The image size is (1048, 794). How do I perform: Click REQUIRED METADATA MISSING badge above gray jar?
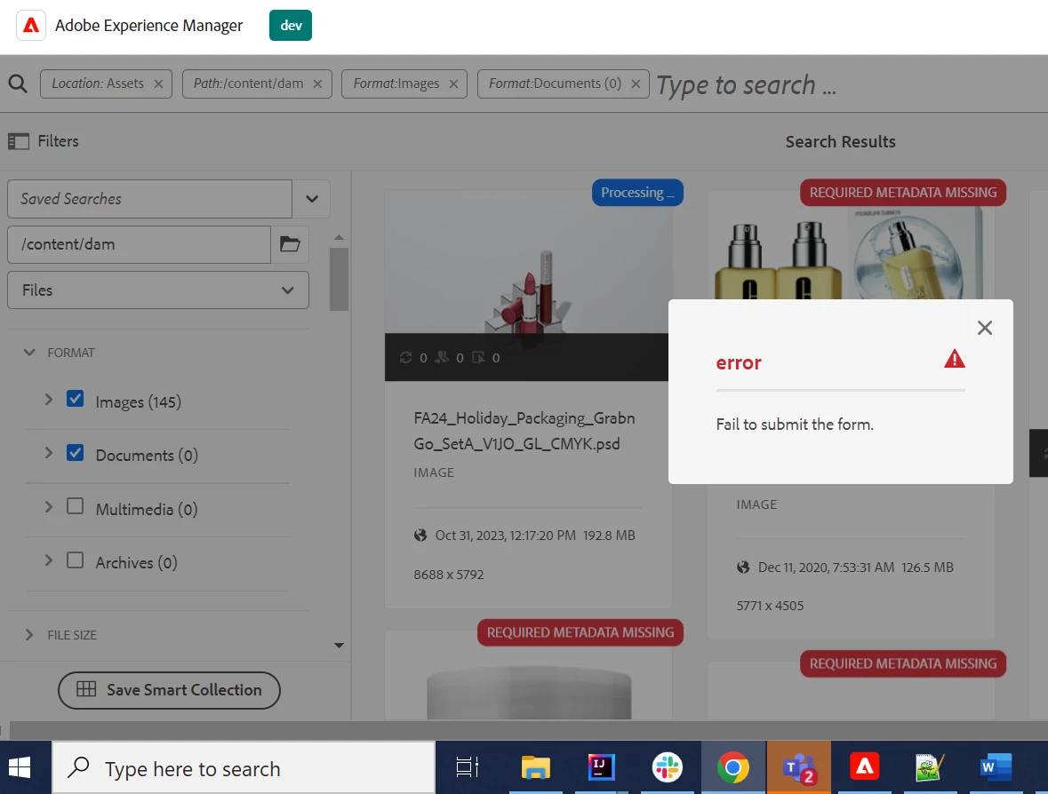(x=580, y=632)
